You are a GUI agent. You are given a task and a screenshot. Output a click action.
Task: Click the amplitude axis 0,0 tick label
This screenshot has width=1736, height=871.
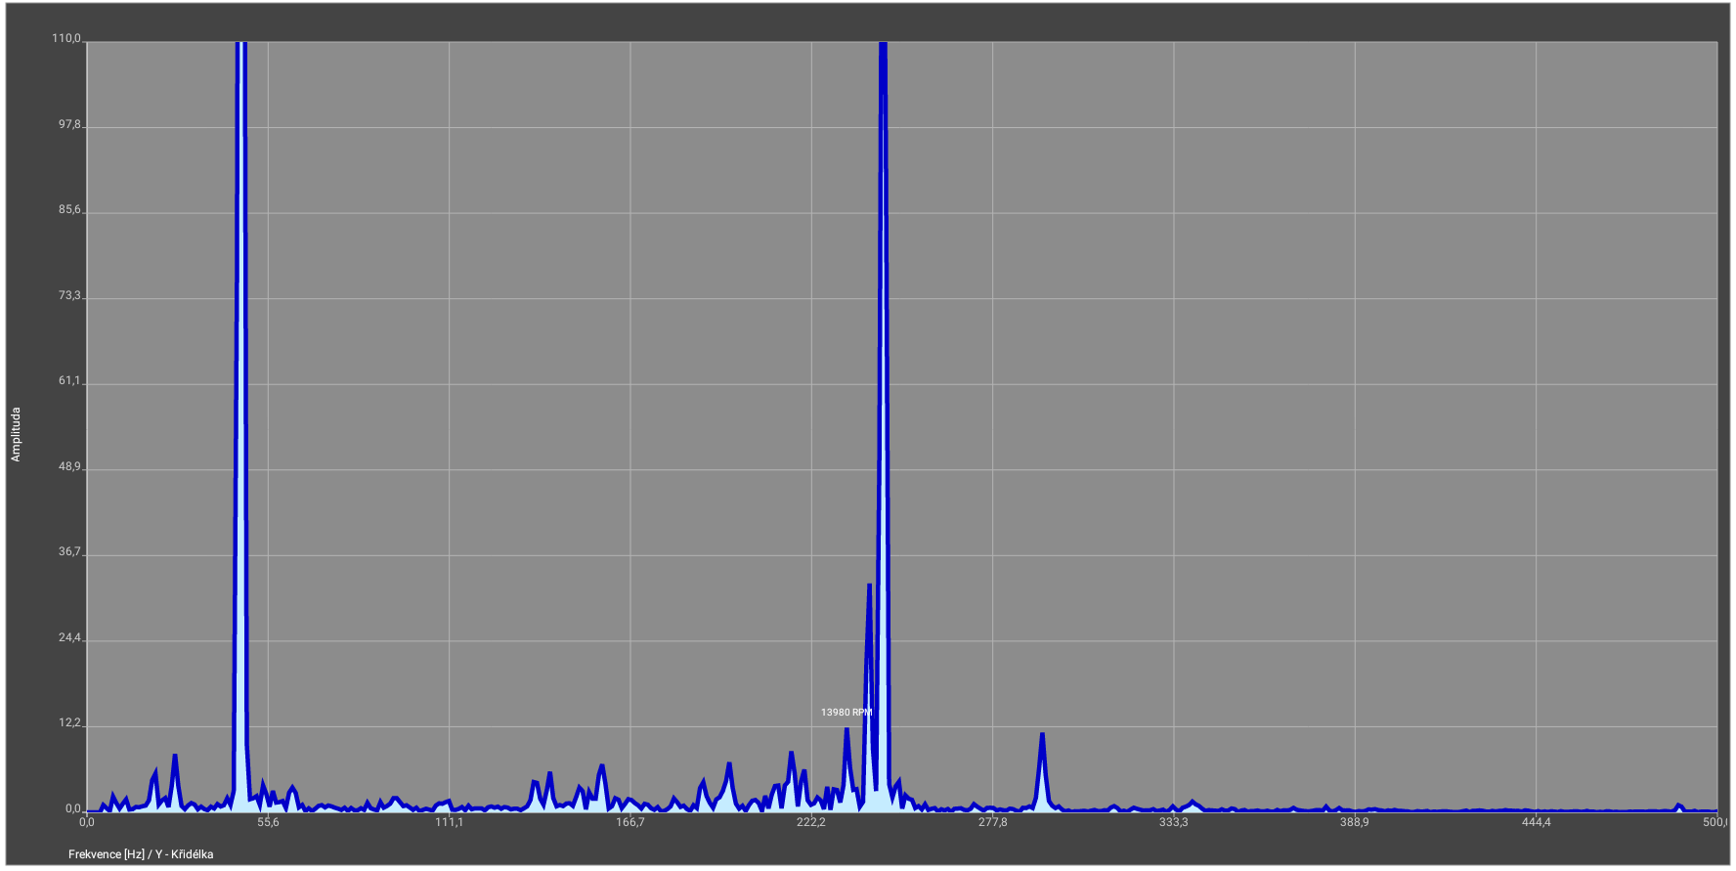73,809
